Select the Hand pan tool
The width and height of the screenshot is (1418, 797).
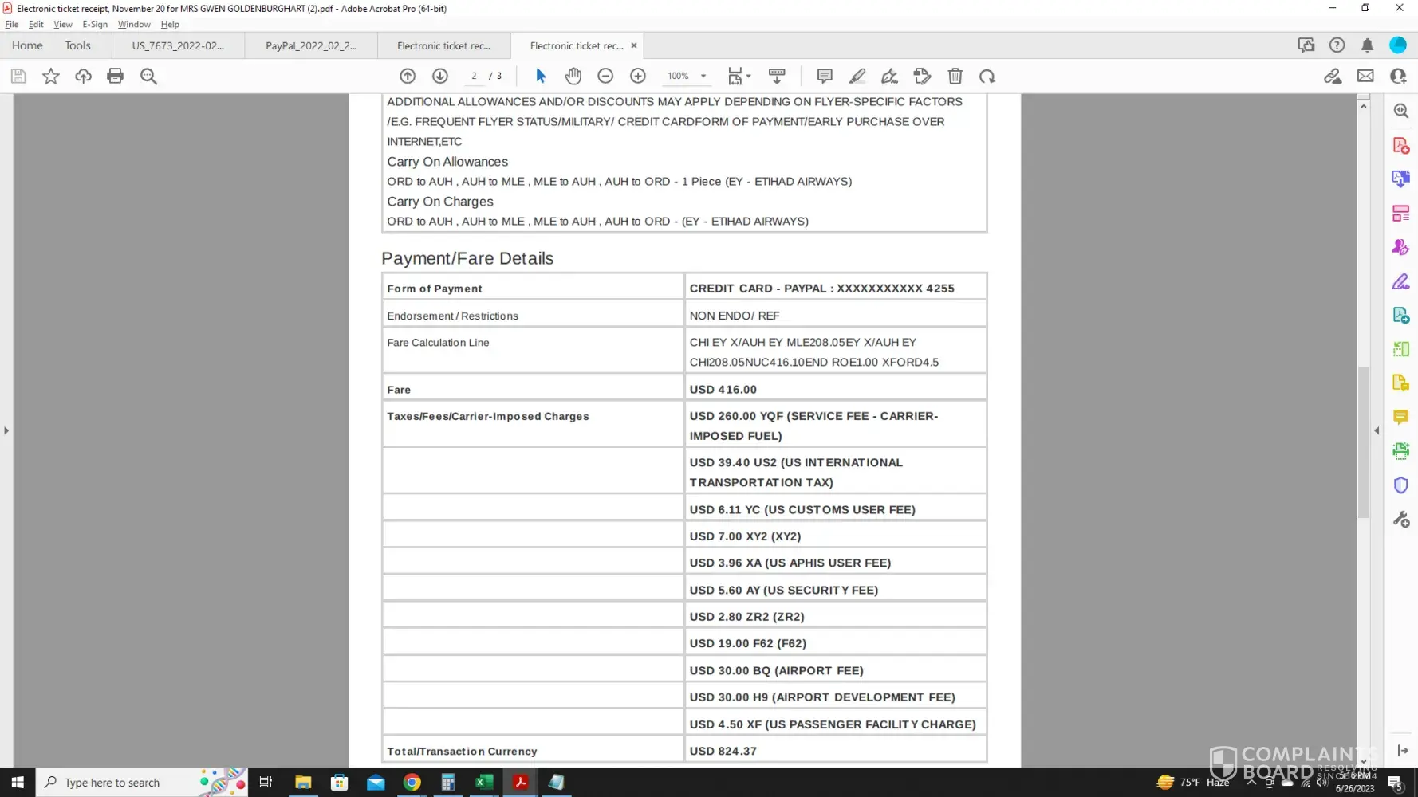pos(573,77)
